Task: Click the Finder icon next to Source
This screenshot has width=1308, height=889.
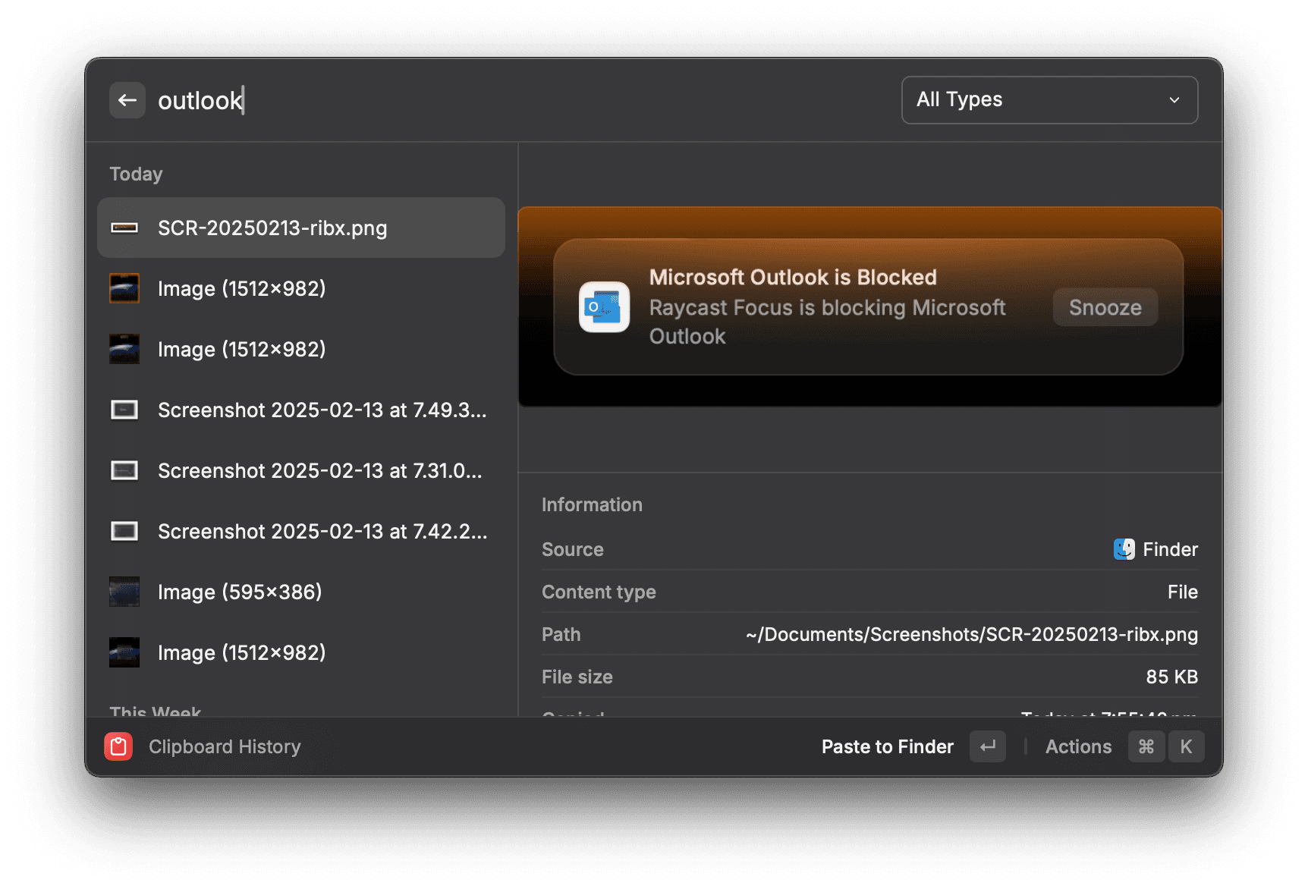Action: [x=1124, y=549]
